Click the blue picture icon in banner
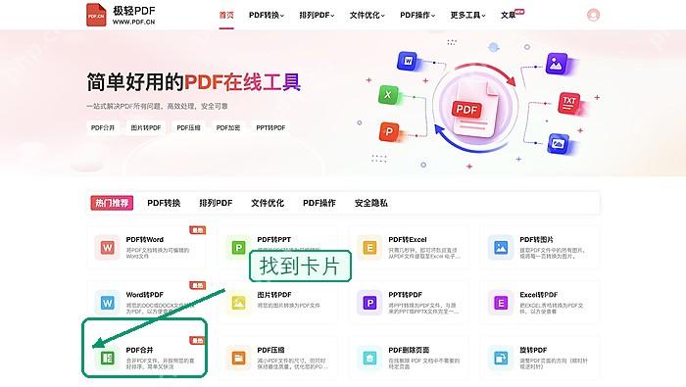Screen dimensions: 686x387 point(559,144)
